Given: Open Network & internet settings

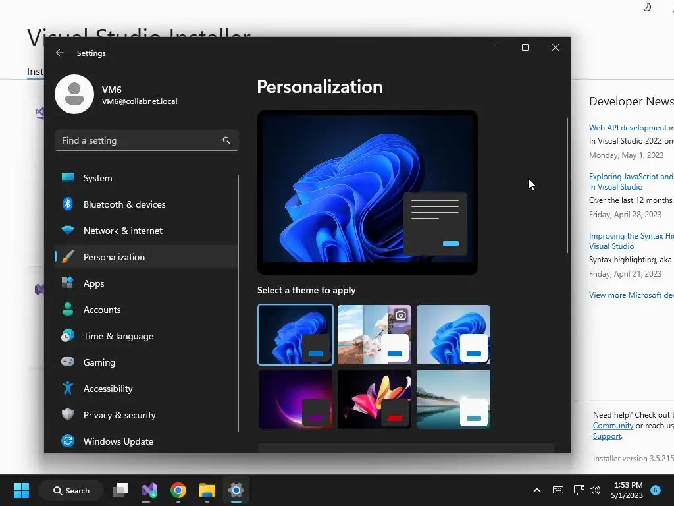Looking at the screenshot, I should coord(146,231).
